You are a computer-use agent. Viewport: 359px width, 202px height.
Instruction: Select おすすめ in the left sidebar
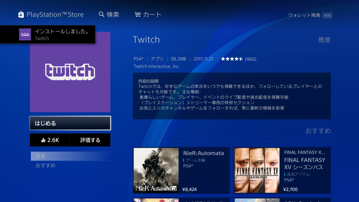pos(45,165)
